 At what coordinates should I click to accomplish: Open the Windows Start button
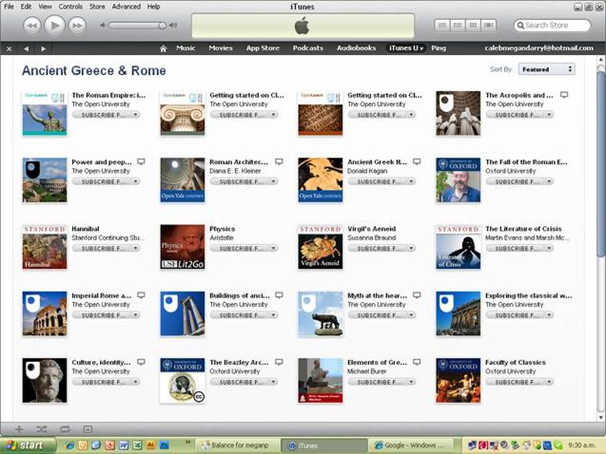pos(27,446)
